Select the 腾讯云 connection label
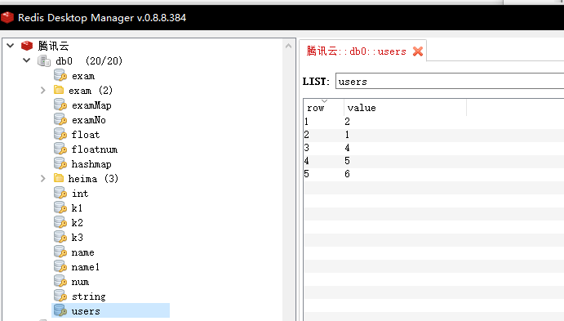The height and width of the screenshot is (321, 564). click(x=54, y=46)
